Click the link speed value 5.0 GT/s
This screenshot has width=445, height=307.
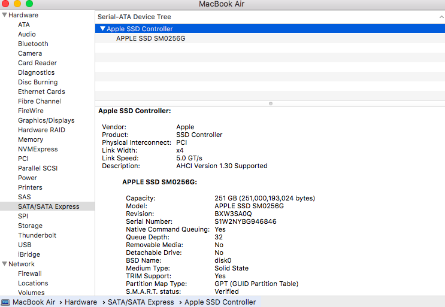189,158
